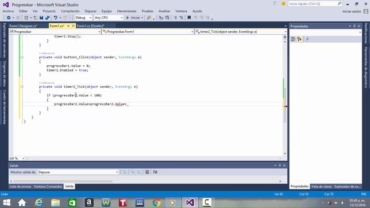Open Amazon app from taskbar
The image size is (370, 208).
(x=89, y=203)
